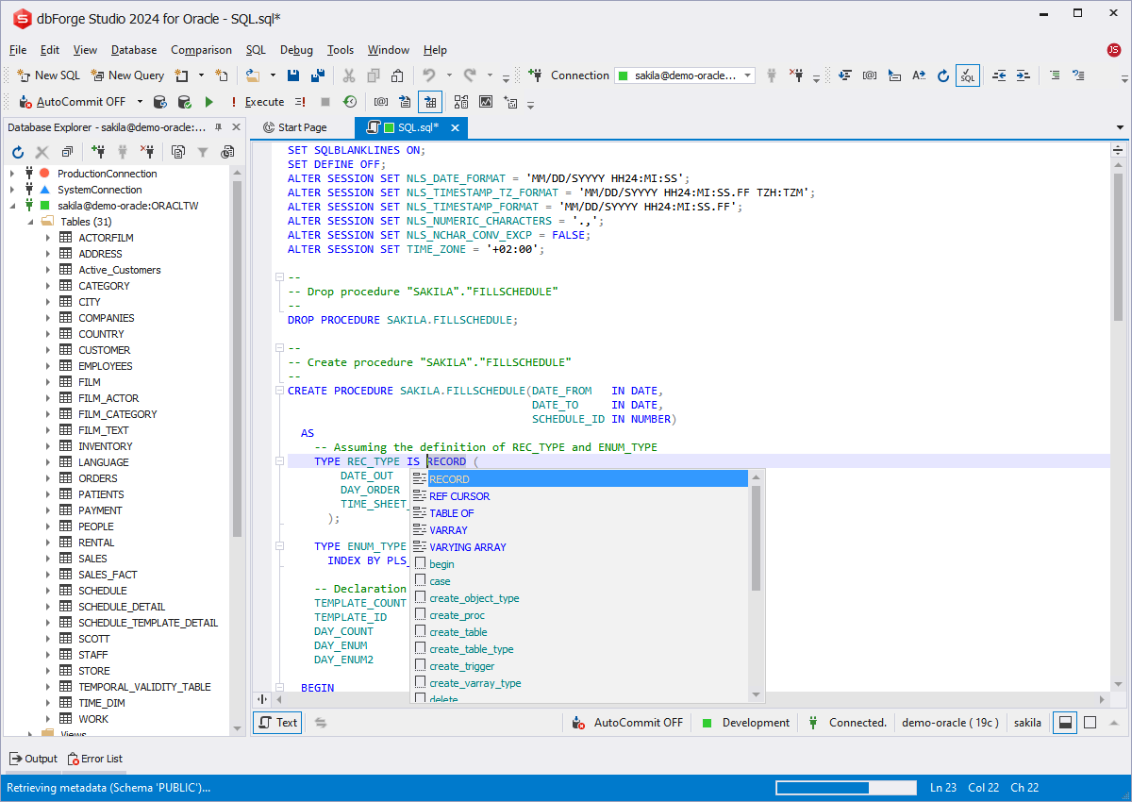
Task: Open the Comparison menu
Action: pos(201,50)
